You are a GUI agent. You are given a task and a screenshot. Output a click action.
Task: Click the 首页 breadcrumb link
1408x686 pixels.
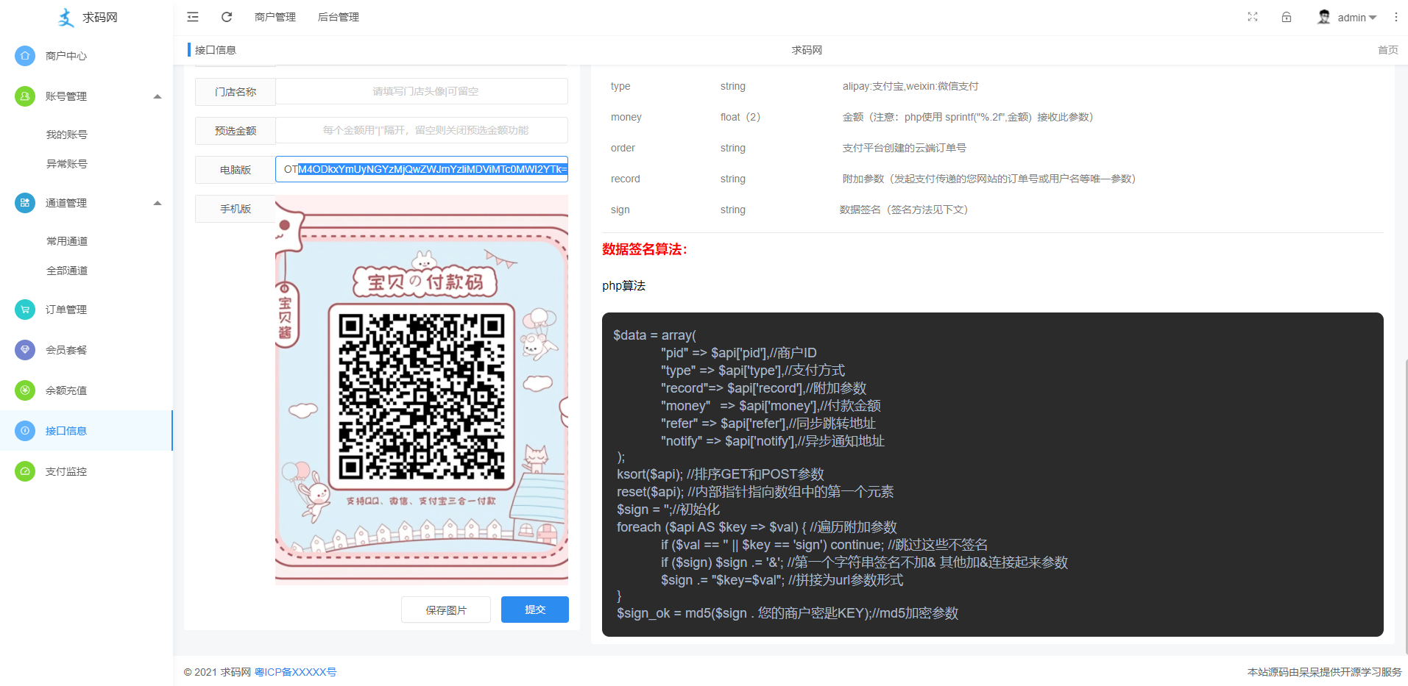[x=1387, y=50]
